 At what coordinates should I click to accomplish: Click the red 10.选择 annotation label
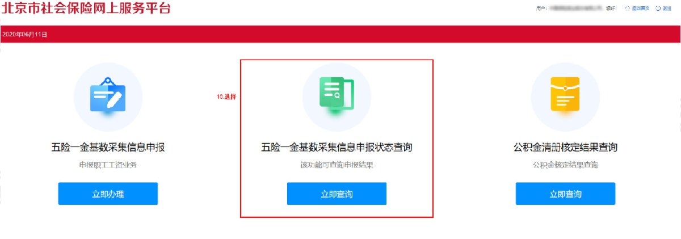tap(226, 97)
